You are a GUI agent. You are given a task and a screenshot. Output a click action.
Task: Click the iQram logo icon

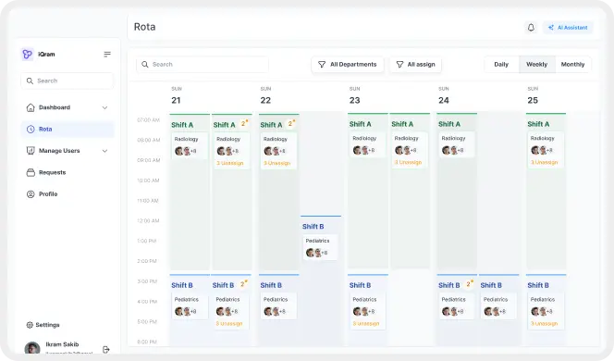click(27, 54)
